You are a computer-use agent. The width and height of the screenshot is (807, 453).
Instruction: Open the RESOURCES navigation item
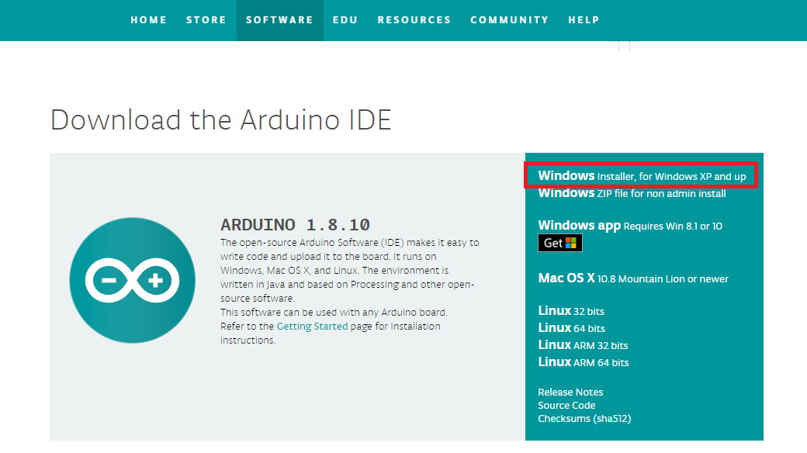coord(414,20)
